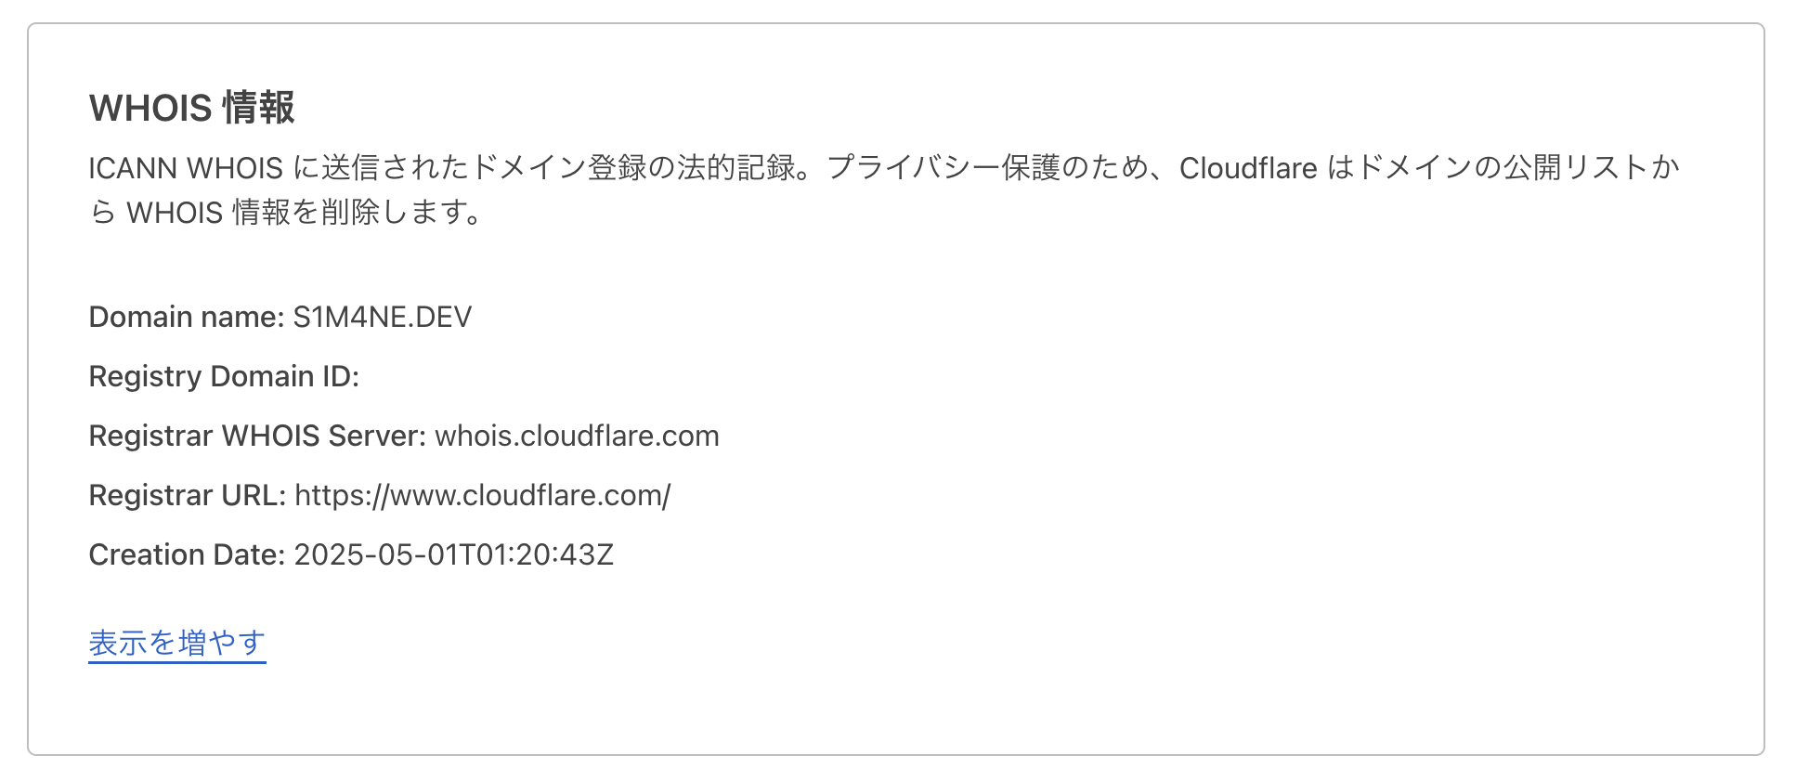Click the WHOIS 情報 heading
The width and height of the screenshot is (1796, 782).
[x=191, y=109]
